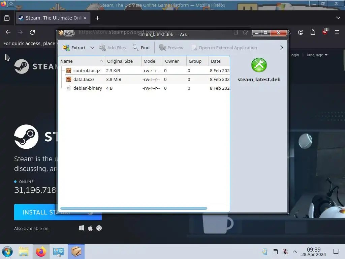Expand the Ark toolbar overflow chevron
This screenshot has height=259, width=345.
282,48
